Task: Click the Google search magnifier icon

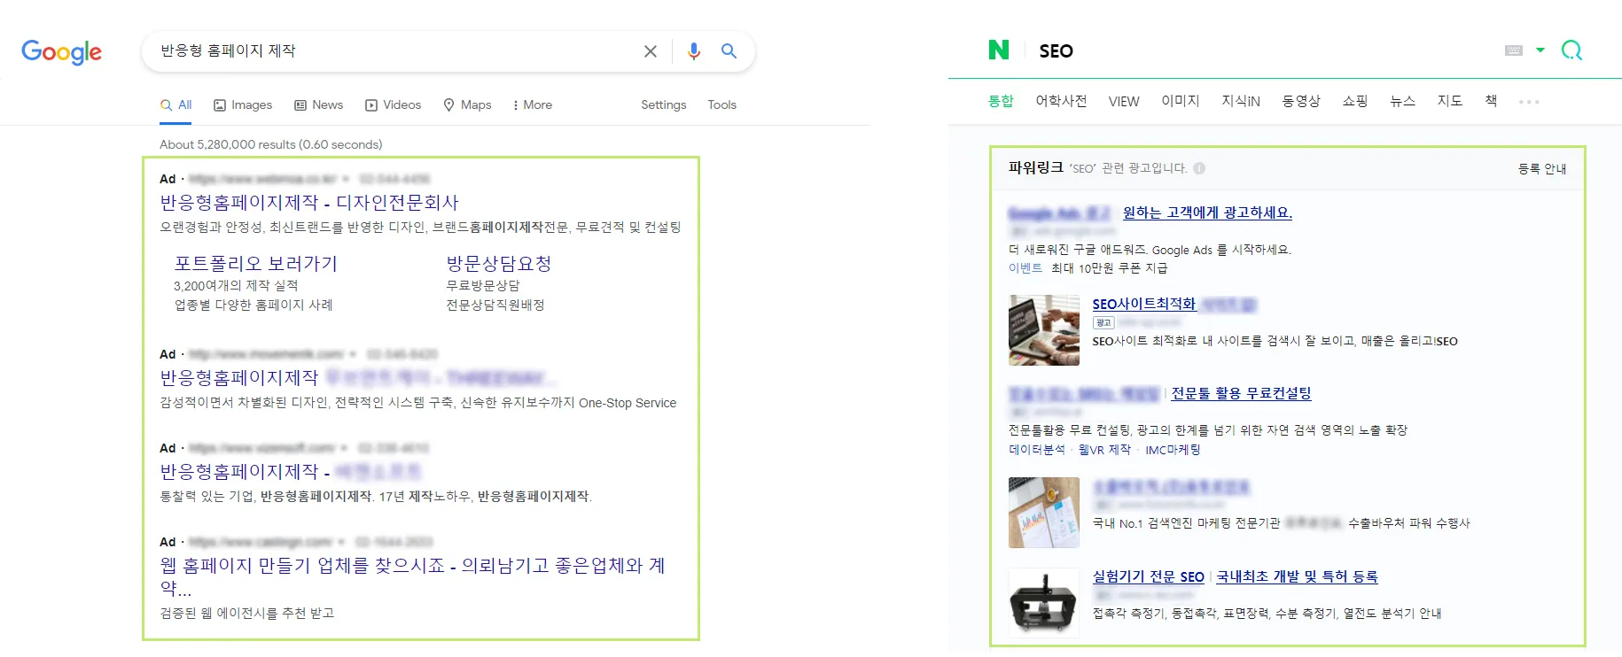Action: pos(729,51)
